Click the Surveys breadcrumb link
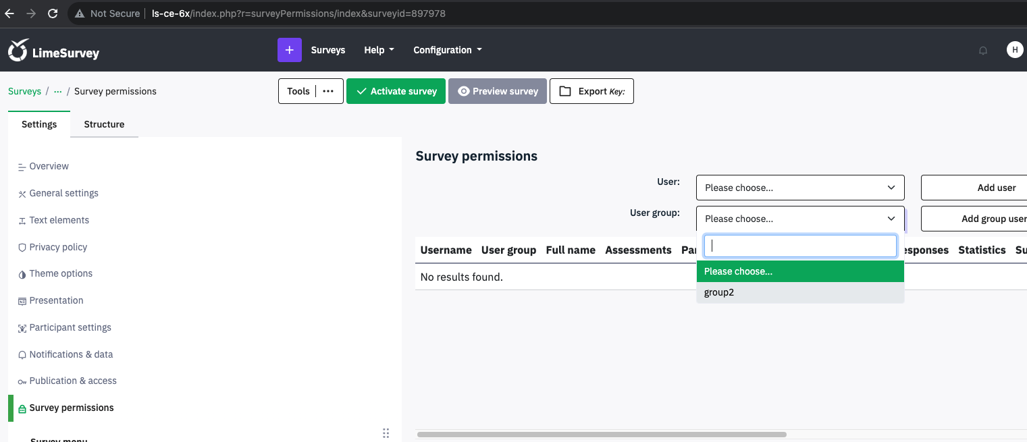Image resolution: width=1027 pixels, height=442 pixels. (x=24, y=91)
